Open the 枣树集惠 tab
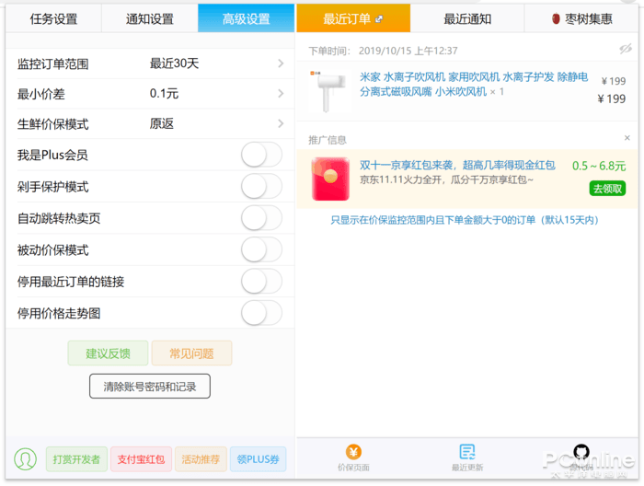The width and height of the screenshot is (644, 486). [581, 18]
